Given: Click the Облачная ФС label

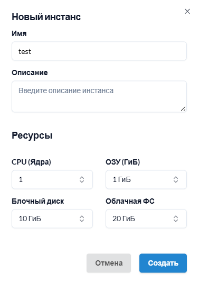Looking at the screenshot, I should click(x=130, y=201).
